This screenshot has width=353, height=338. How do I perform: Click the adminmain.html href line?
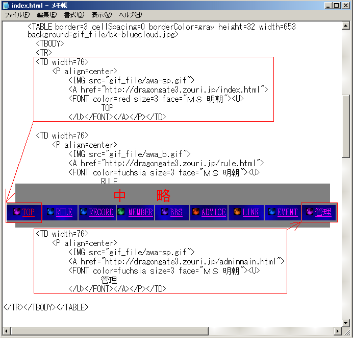coord(176,261)
